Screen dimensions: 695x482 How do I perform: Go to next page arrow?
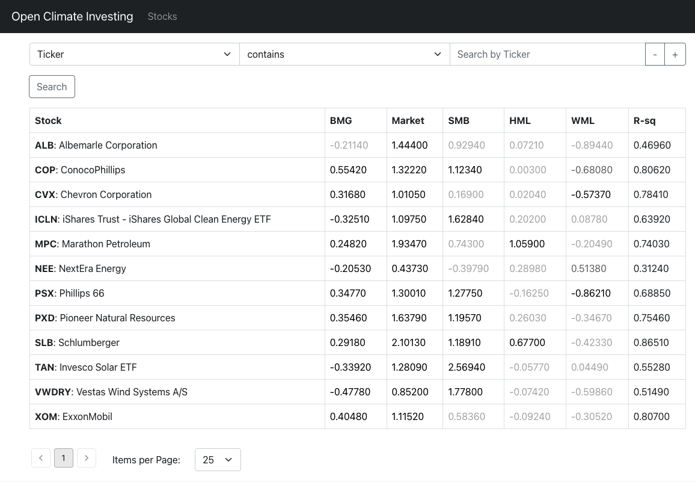pyautogui.click(x=87, y=458)
